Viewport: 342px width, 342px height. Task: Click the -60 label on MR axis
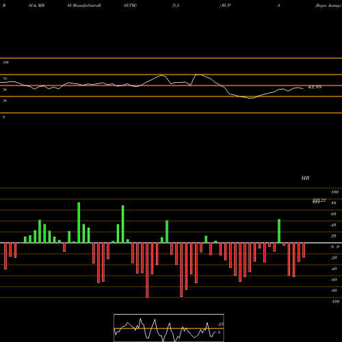point(334,280)
